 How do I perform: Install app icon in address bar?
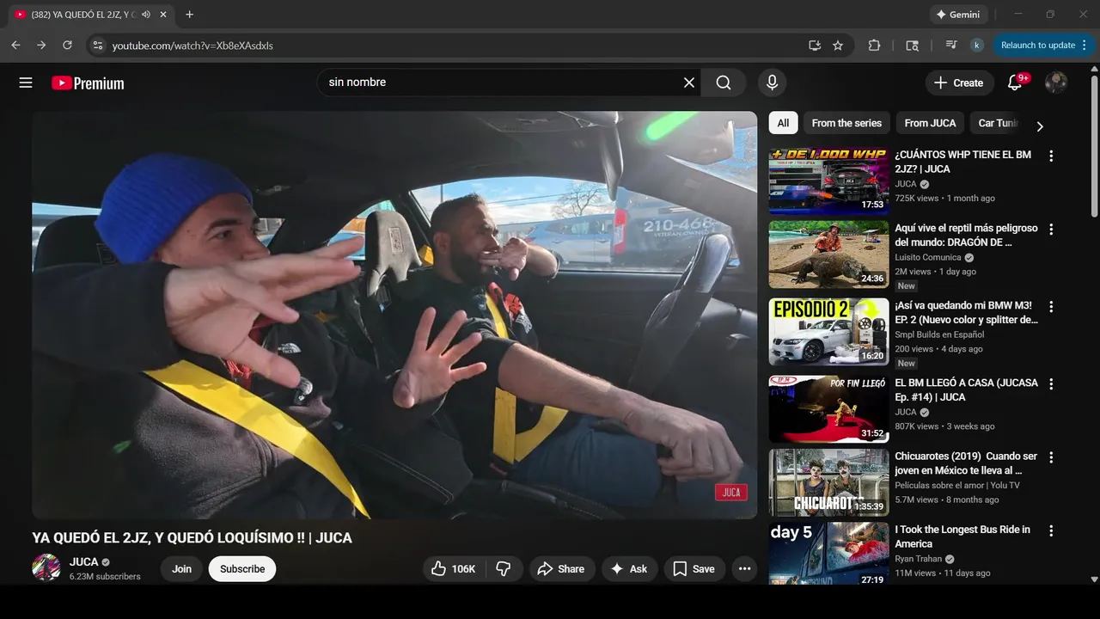coord(814,46)
